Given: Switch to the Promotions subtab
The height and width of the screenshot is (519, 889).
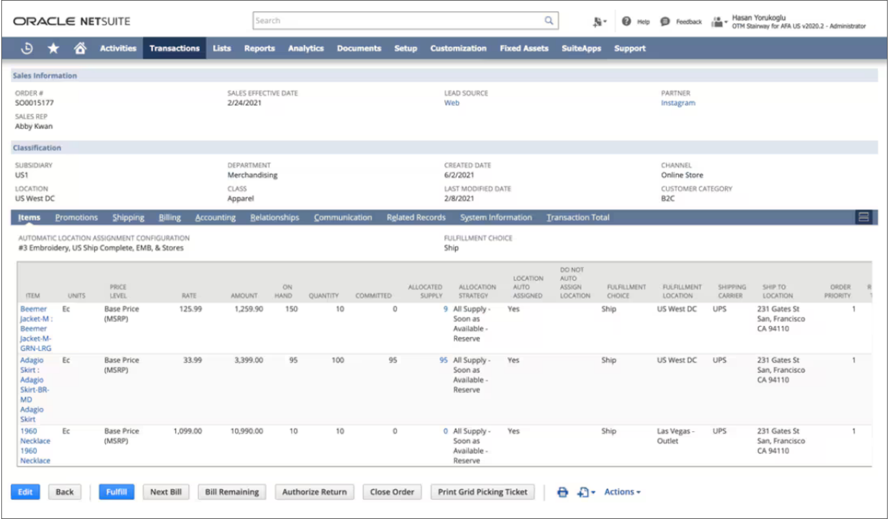Looking at the screenshot, I should [x=76, y=217].
